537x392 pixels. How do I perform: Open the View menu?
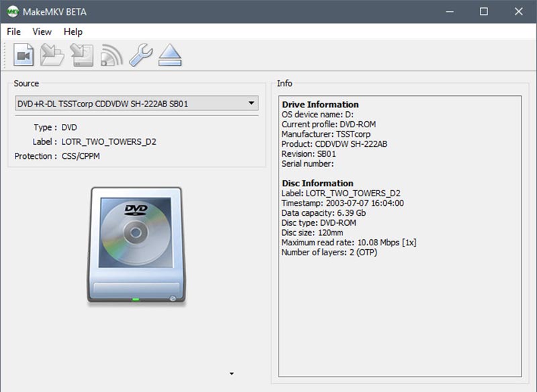click(x=42, y=31)
